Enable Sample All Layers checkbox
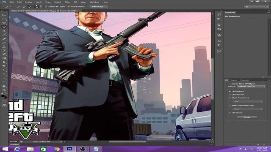 [46, 7]
